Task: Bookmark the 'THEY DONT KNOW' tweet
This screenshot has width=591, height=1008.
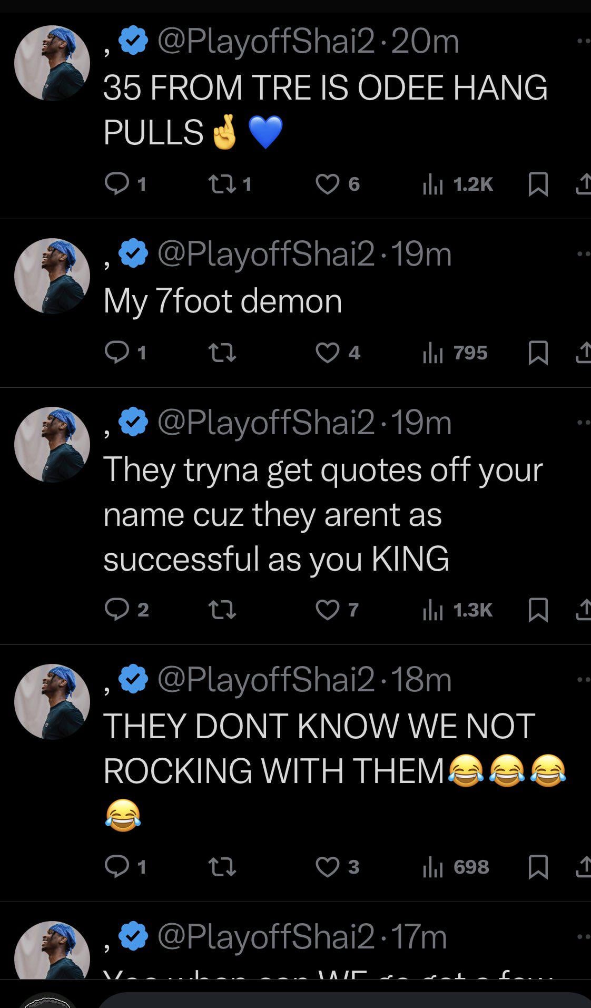Action: point(538,867)
